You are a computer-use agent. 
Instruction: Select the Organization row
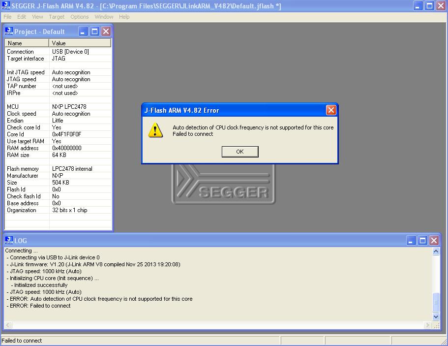coord(58,210)
